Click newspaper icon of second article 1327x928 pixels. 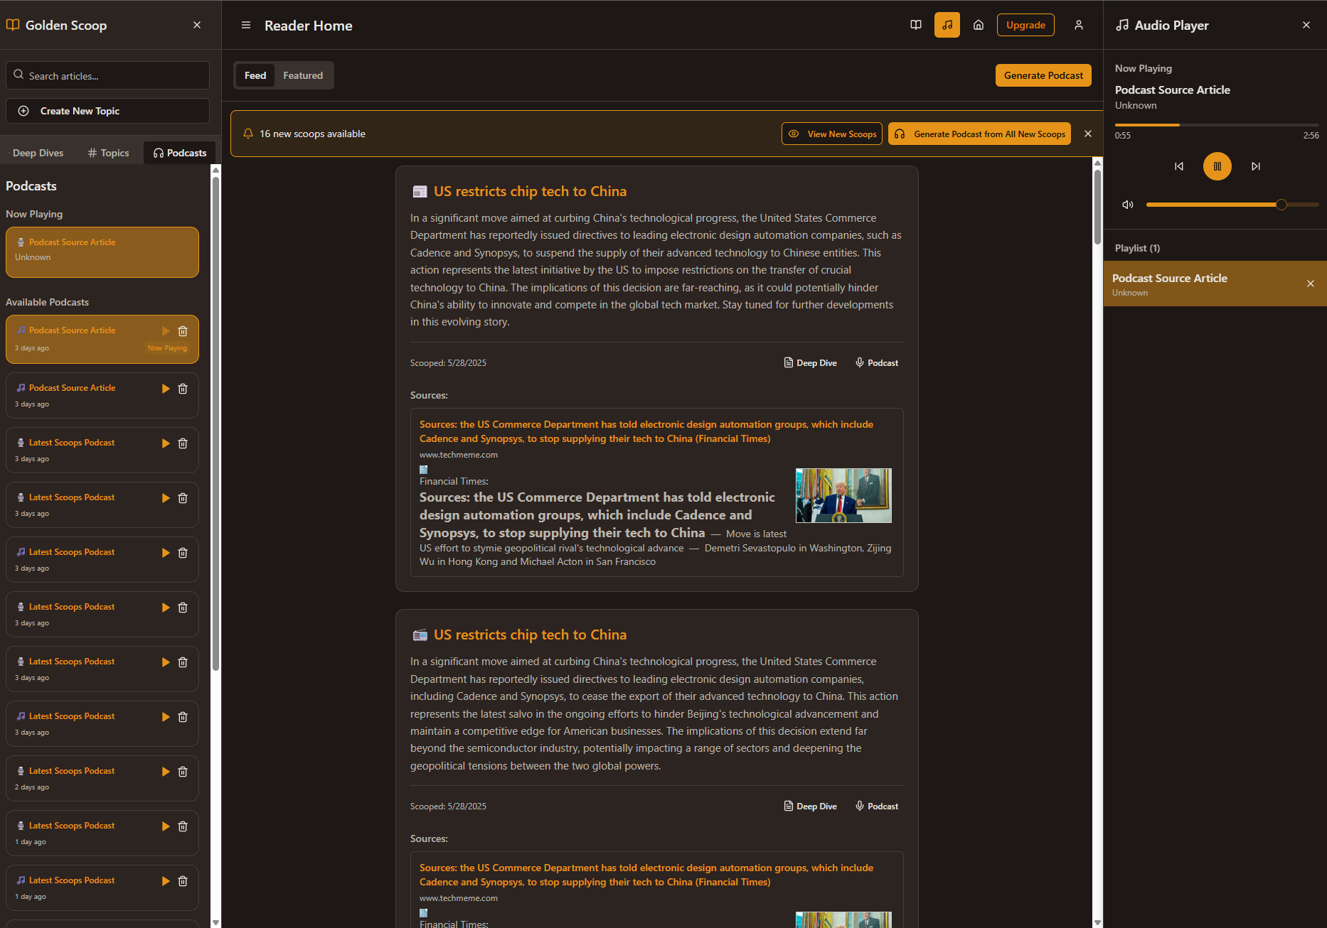(x=420, y=635)
